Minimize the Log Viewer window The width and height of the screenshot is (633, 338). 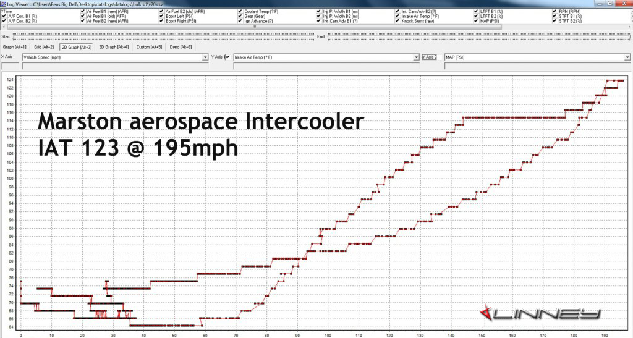pos(600,3)
